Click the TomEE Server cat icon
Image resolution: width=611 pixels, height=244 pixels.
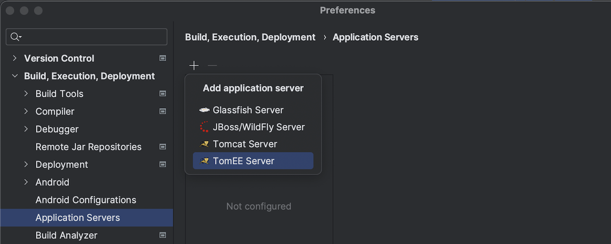[x=204, y=161]
